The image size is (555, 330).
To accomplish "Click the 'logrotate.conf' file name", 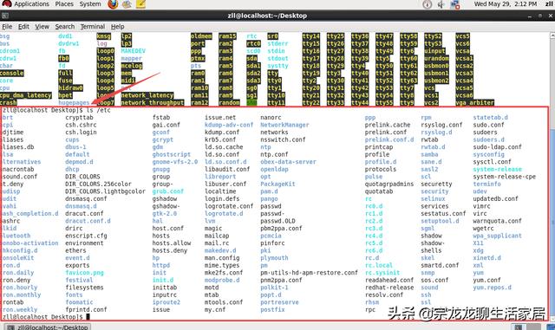I will (x=229, y=206).
